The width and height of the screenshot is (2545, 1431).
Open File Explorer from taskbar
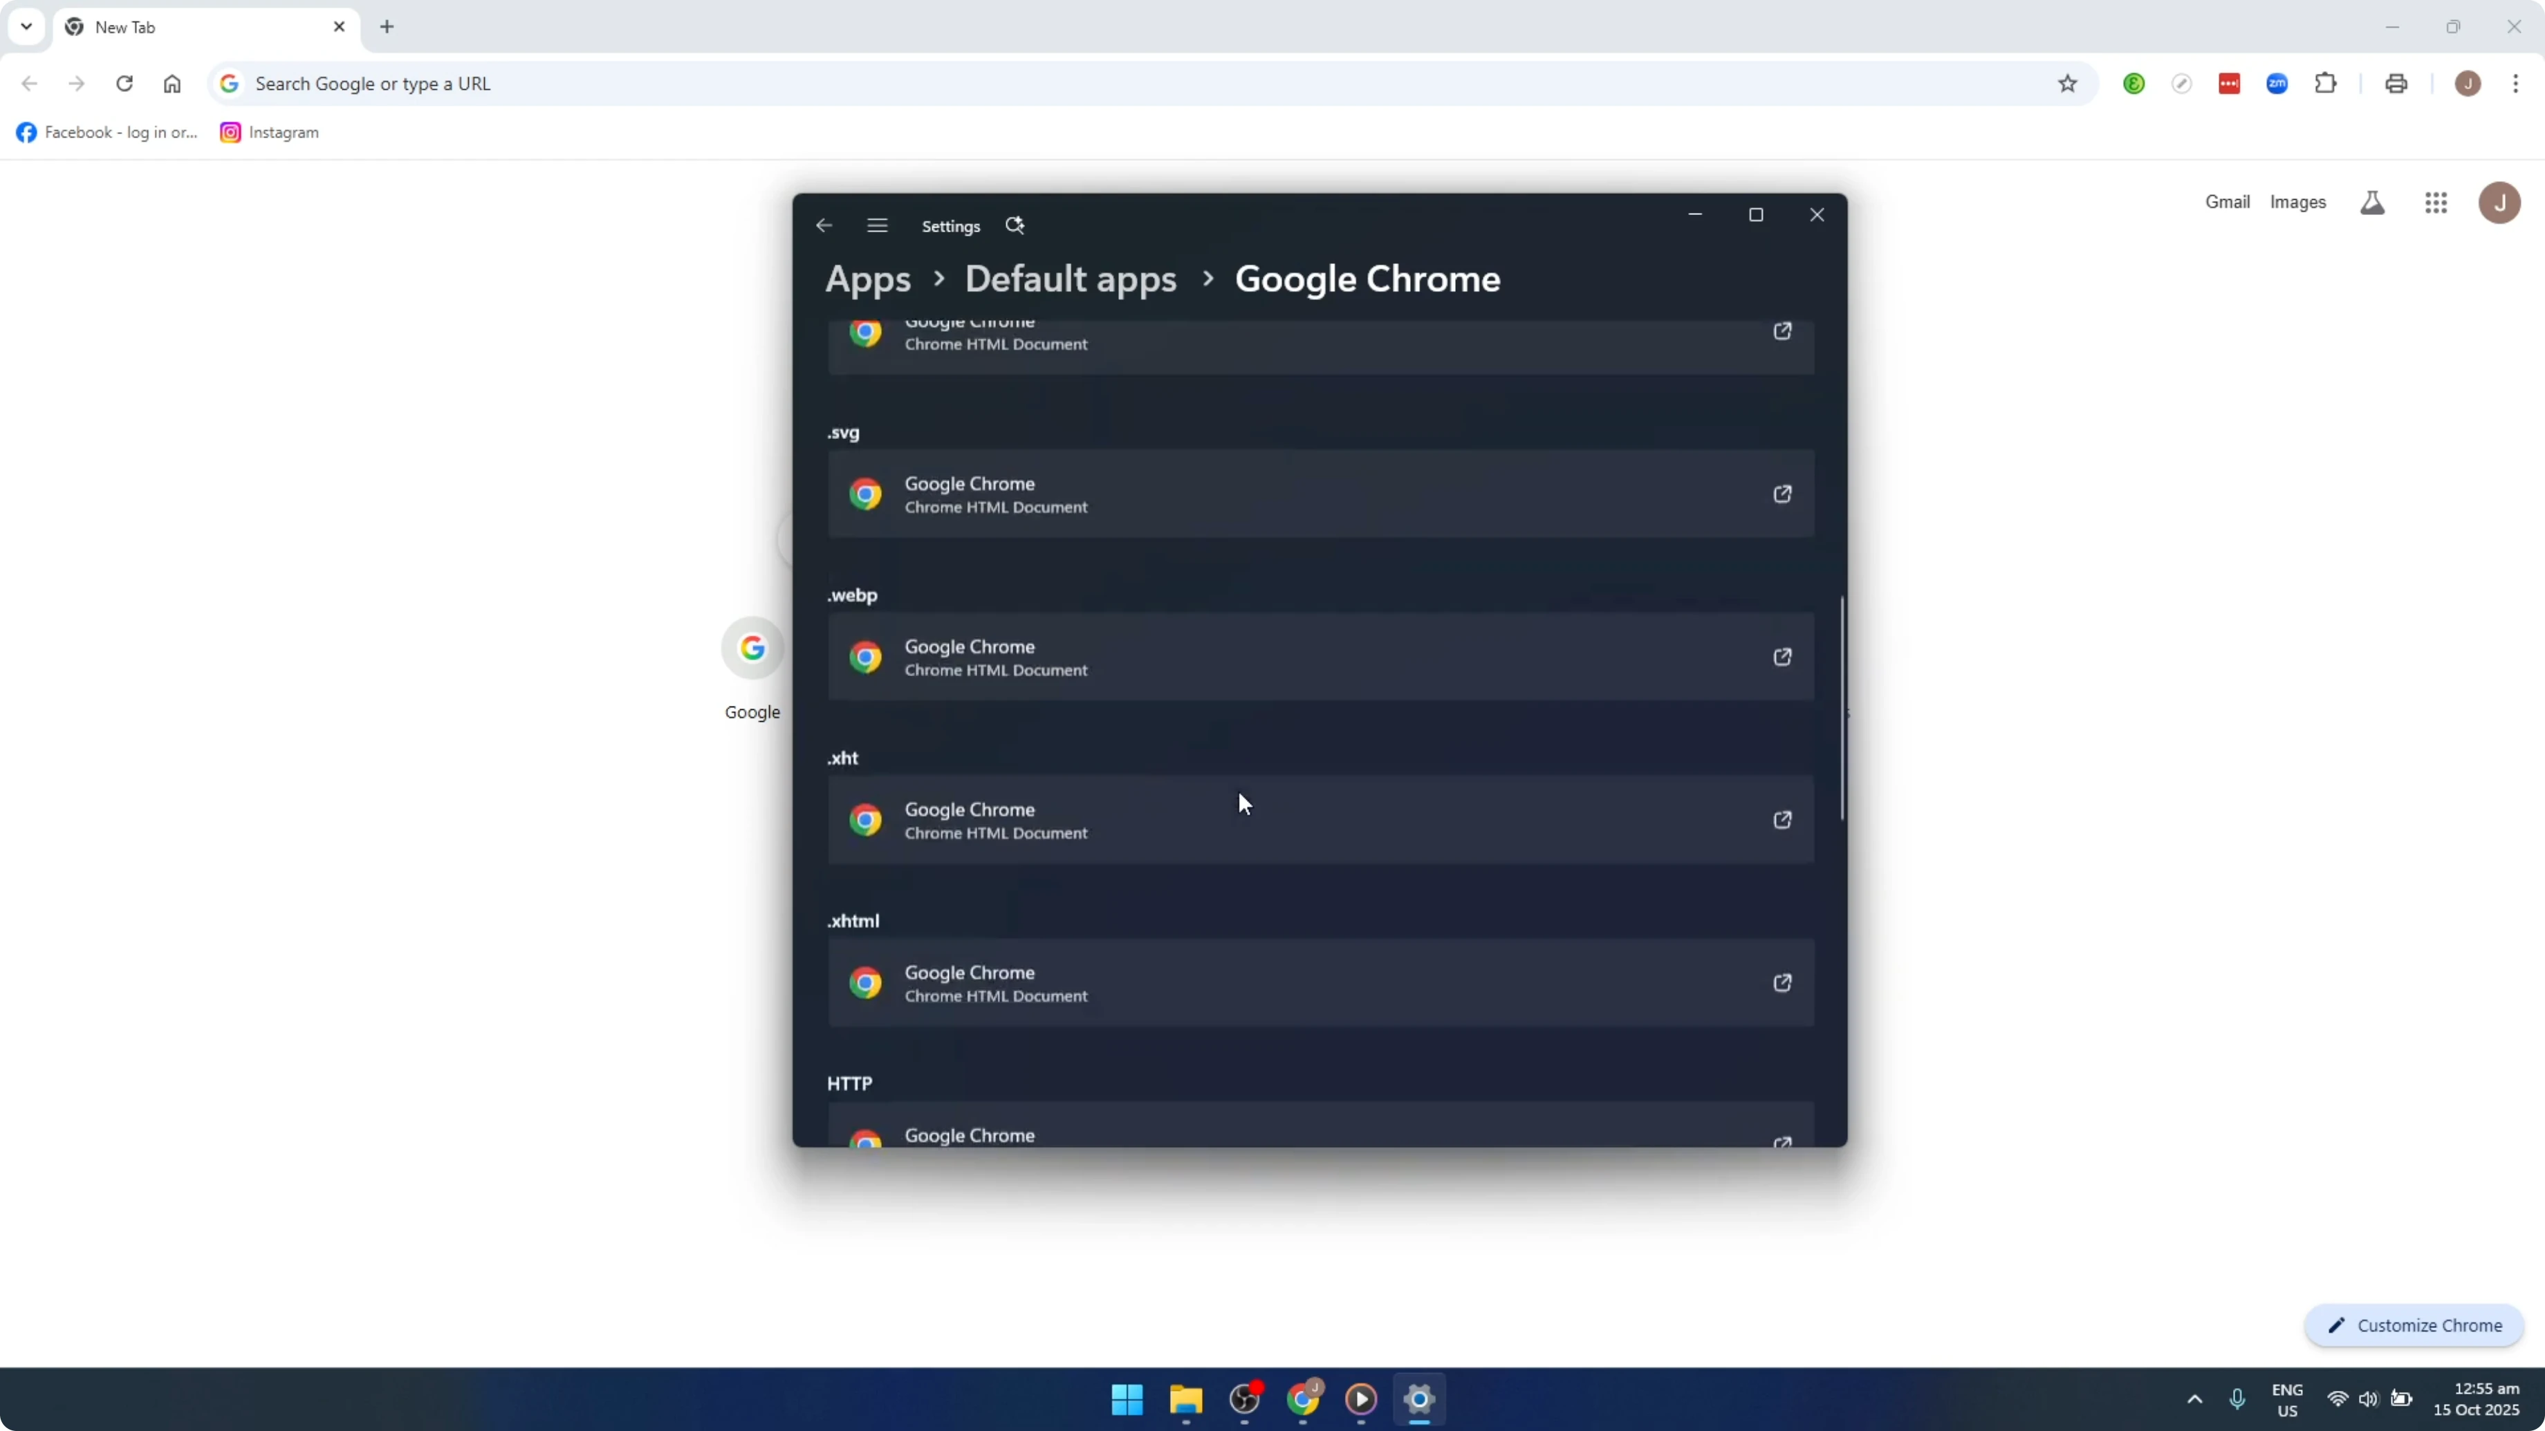coord(1185,1399)
